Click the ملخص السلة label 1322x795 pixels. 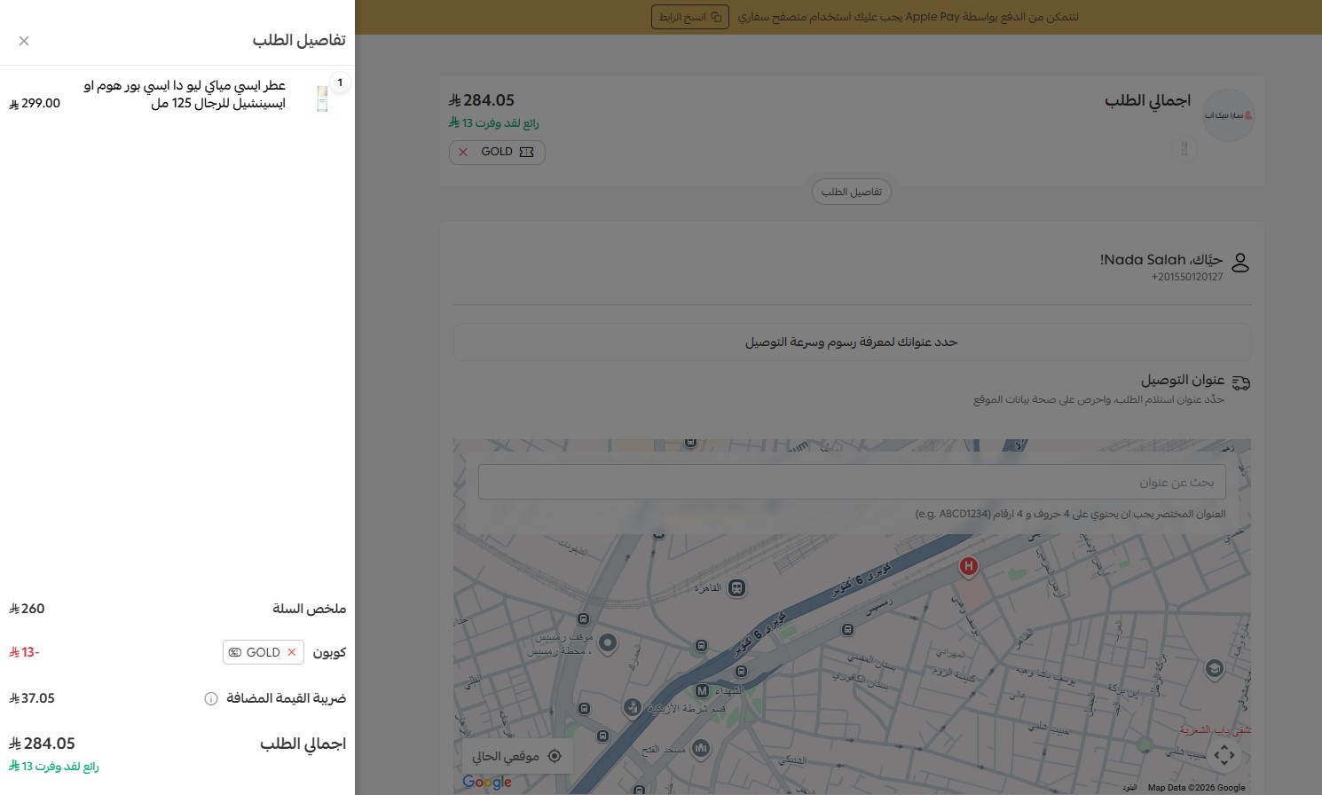click(309, 609)
